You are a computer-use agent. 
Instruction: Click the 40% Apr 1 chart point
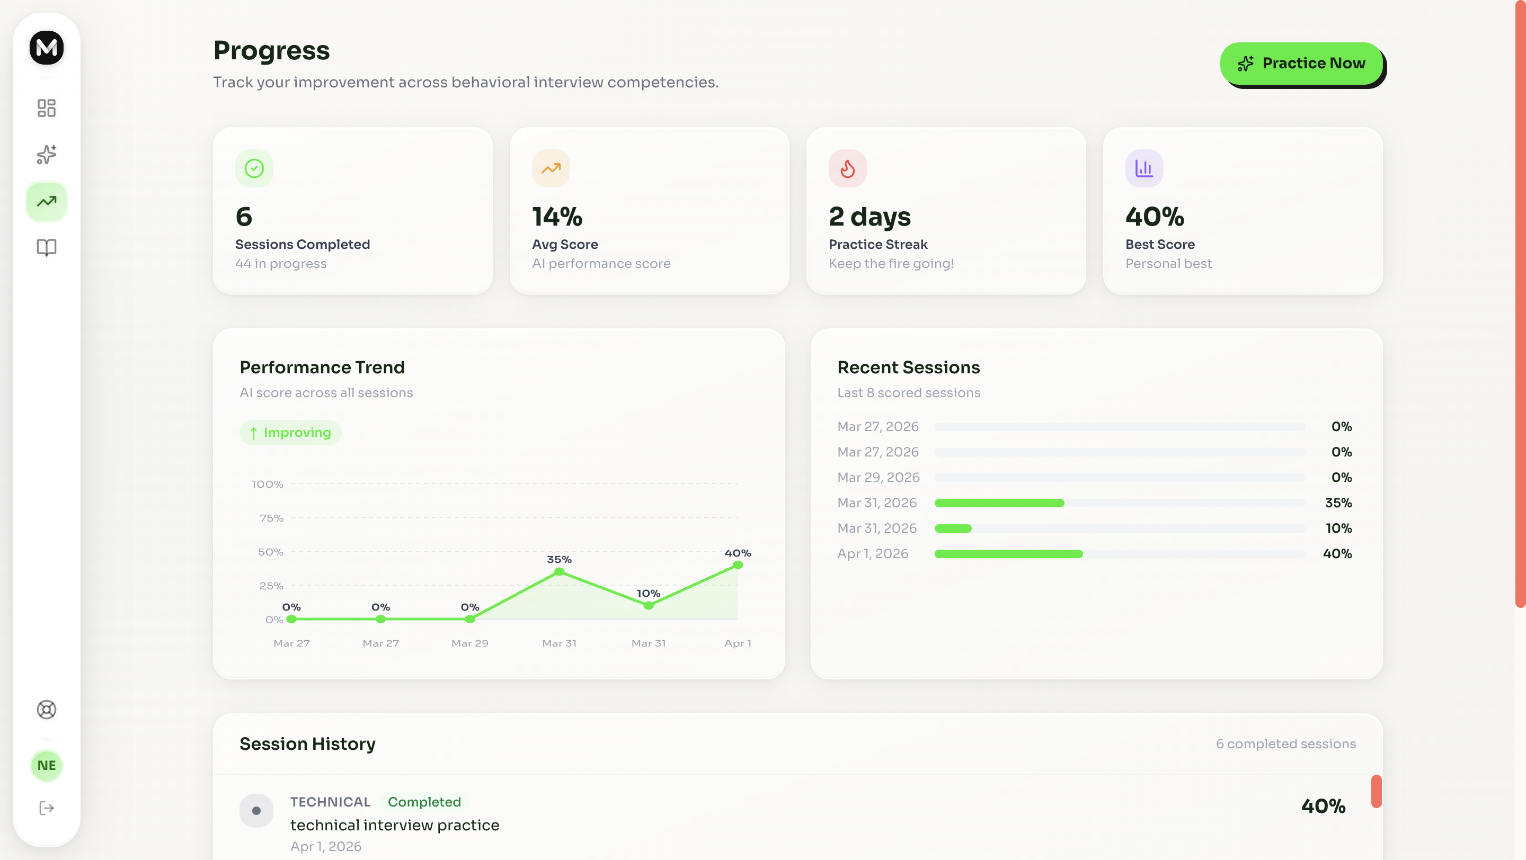click(738, 565)
